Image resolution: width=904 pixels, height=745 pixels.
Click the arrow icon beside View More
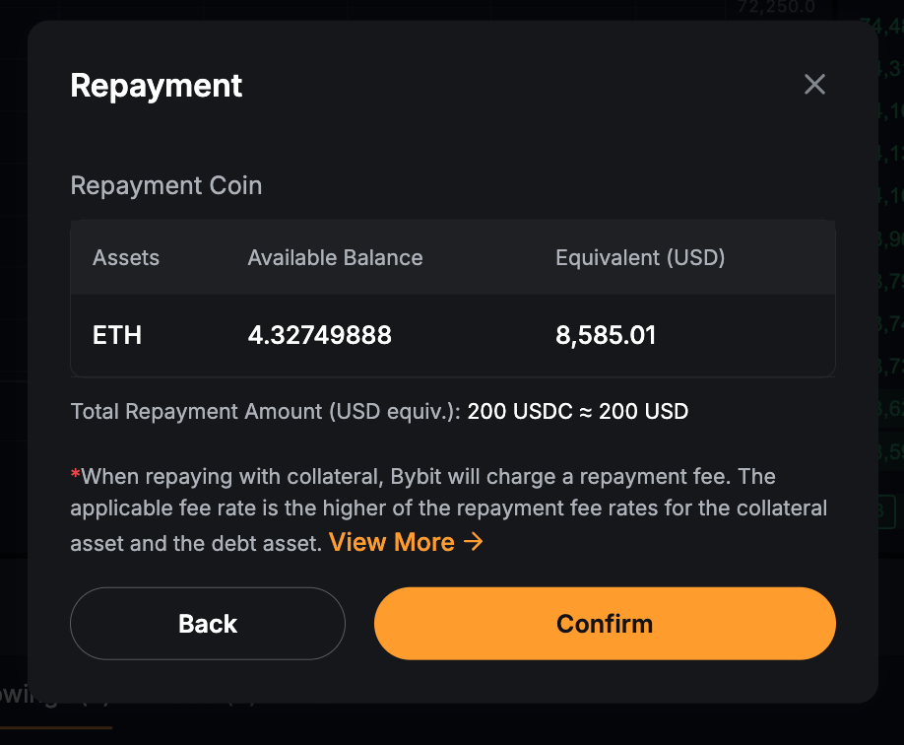click(x=474, y=542)
